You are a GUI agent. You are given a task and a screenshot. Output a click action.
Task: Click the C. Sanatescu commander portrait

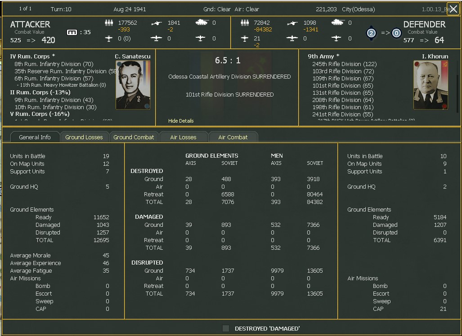(x=133, y=85)
